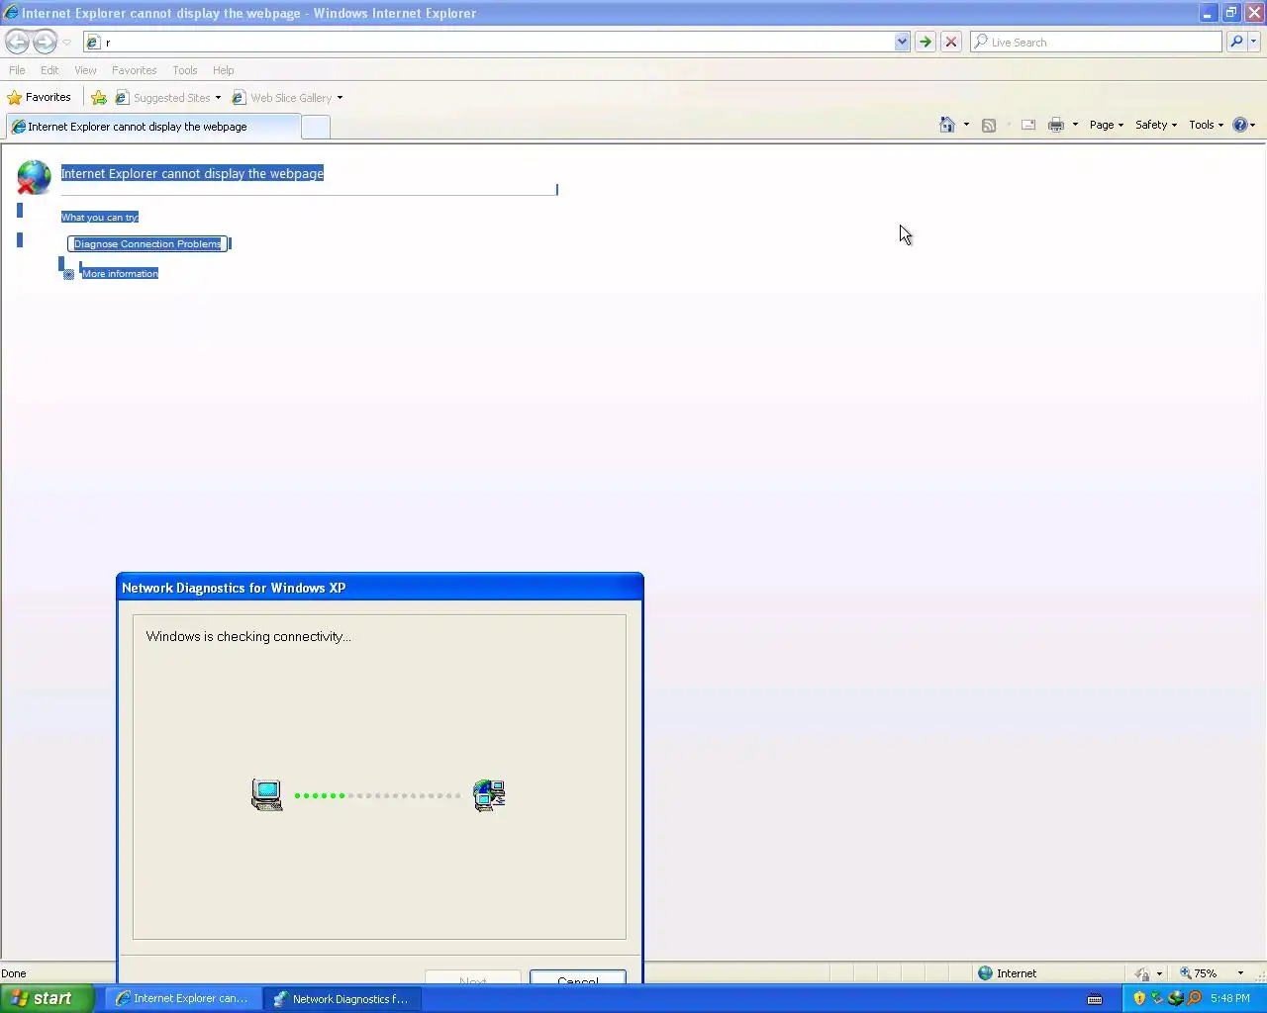Viewport: 1267px width, 1013px height.
Task: Click the Home icon in command bar
Action: point(947,125)
